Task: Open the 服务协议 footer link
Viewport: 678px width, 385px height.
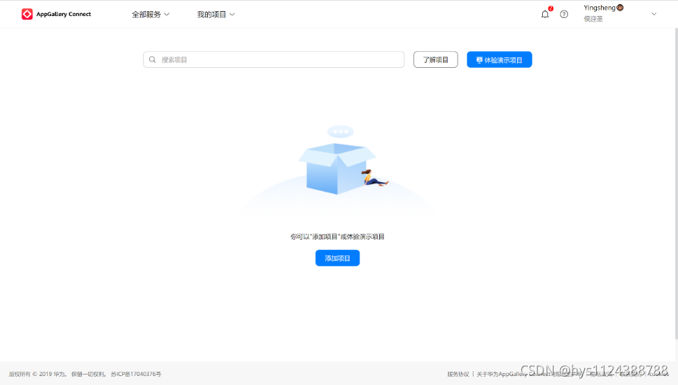Action: [x=458, y=374]
